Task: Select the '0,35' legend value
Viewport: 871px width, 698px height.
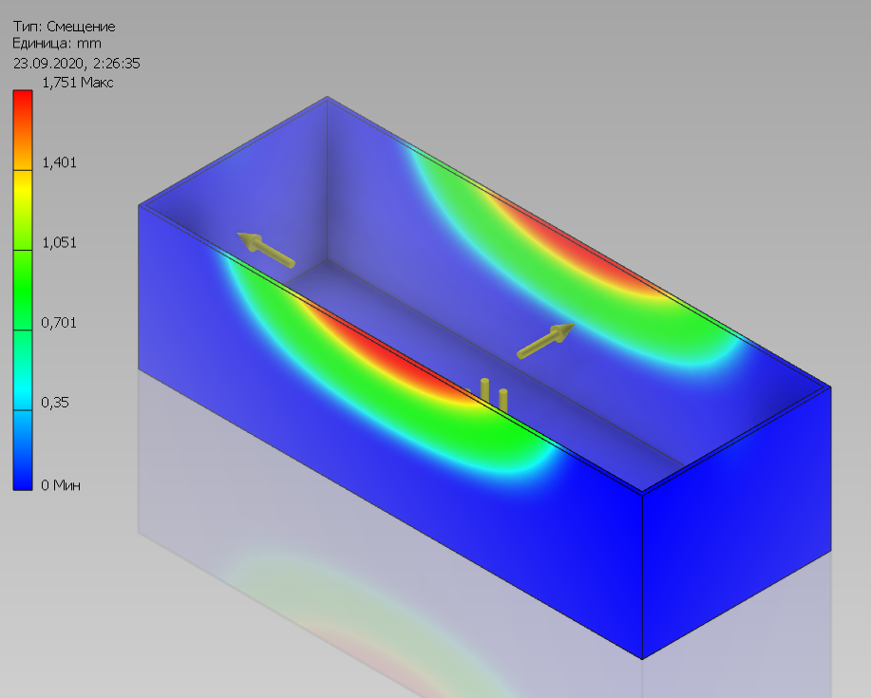Action: [55, 403]
